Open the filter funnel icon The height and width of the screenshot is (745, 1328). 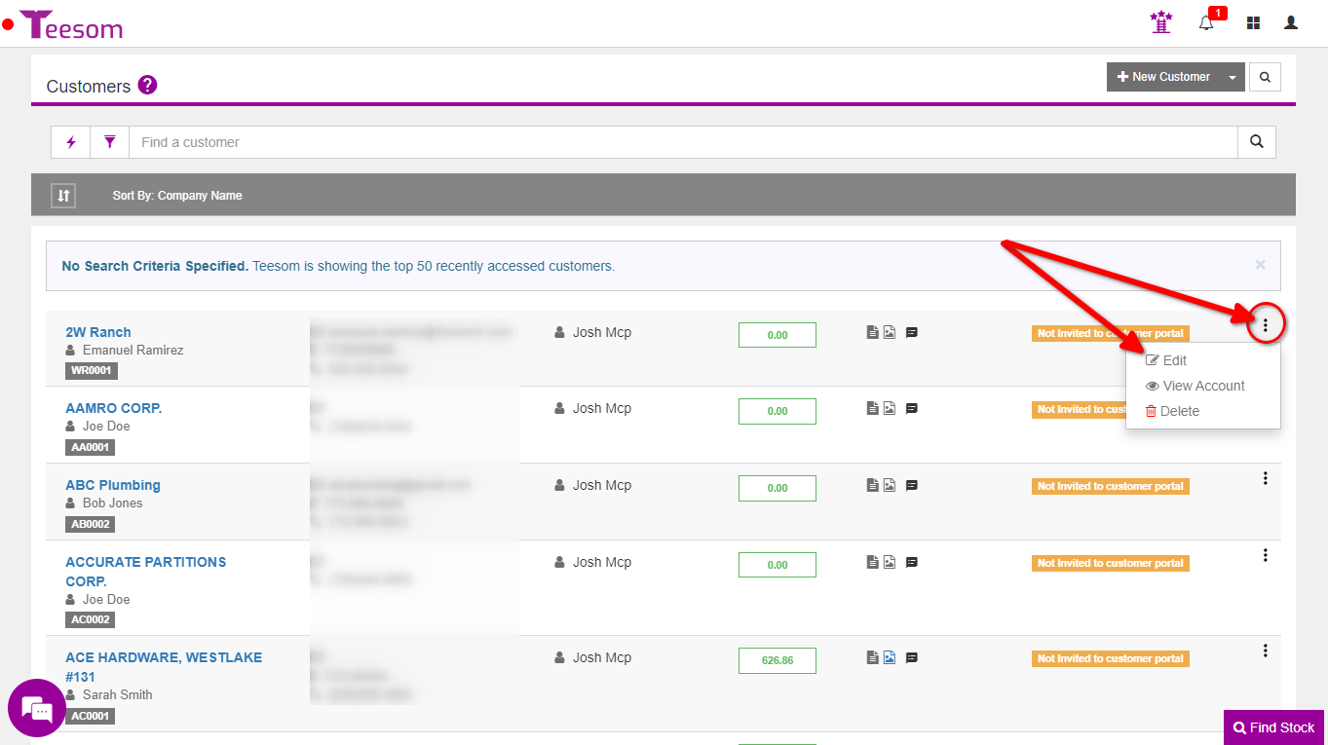coord(110,142)
